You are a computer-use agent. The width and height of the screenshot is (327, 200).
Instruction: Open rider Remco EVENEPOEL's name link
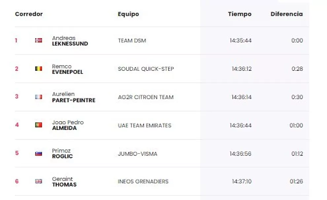click(67, 69)
